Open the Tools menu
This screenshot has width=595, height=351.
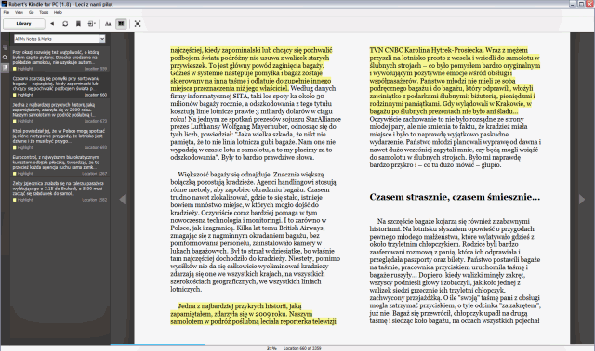(44, 12)
